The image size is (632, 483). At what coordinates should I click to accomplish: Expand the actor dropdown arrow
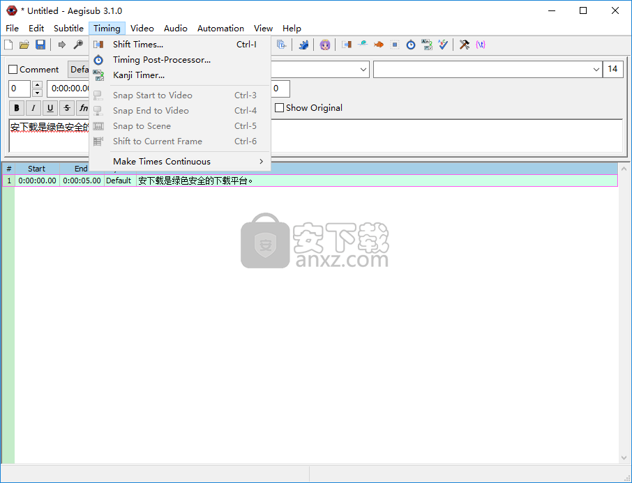click(x=363, y=70)
